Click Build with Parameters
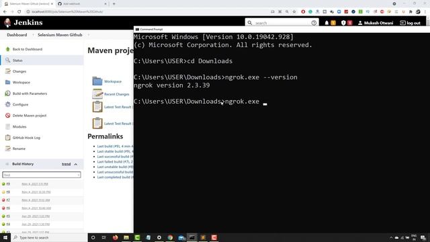 (30, 93)
